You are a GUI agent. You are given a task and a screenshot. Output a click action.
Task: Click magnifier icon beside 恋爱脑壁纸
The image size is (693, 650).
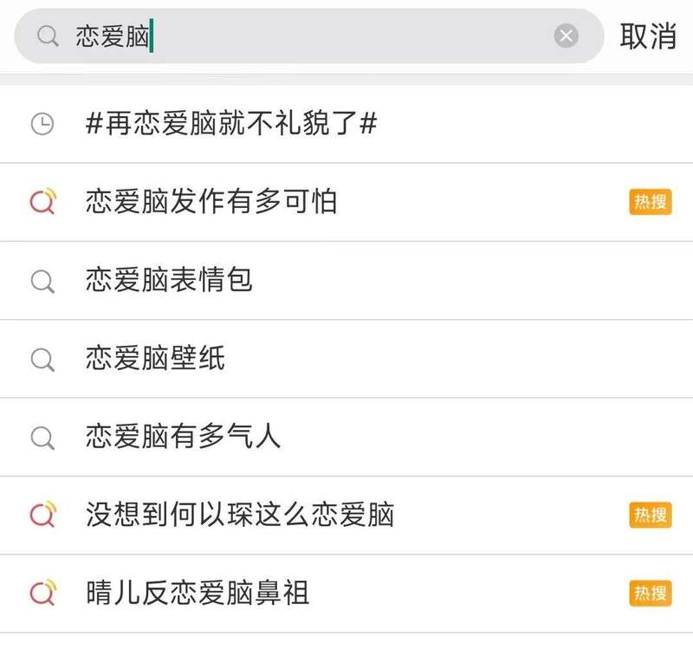coord(42,359)
